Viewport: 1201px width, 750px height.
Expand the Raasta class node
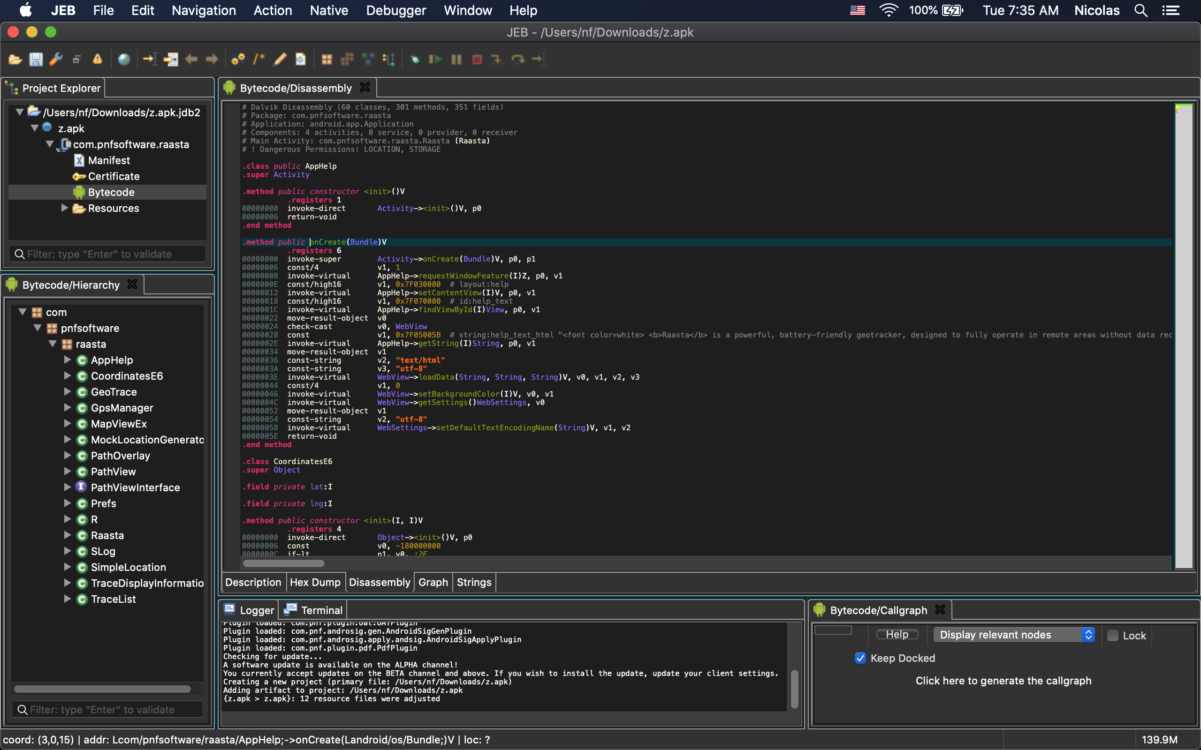[68, 535]
